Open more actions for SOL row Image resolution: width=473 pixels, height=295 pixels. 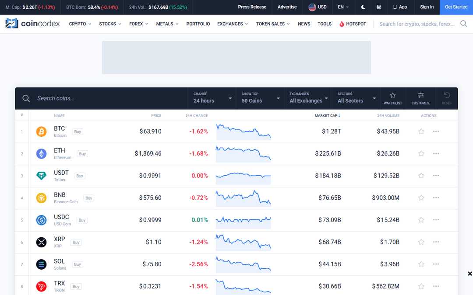coord(436,264)
